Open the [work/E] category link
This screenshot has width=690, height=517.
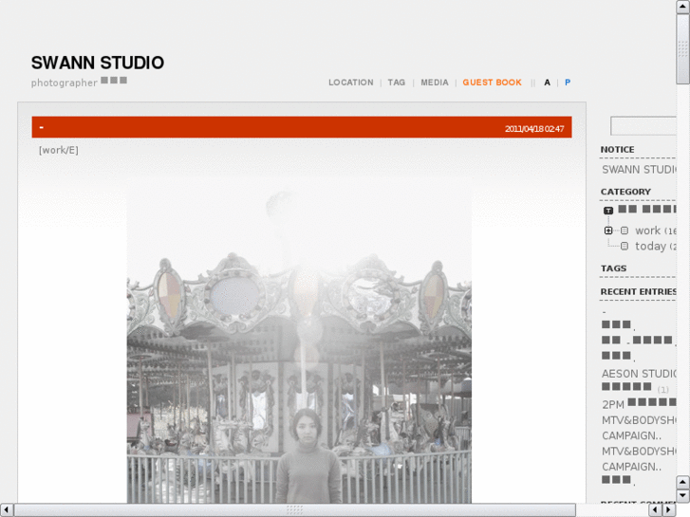[59, 150]
